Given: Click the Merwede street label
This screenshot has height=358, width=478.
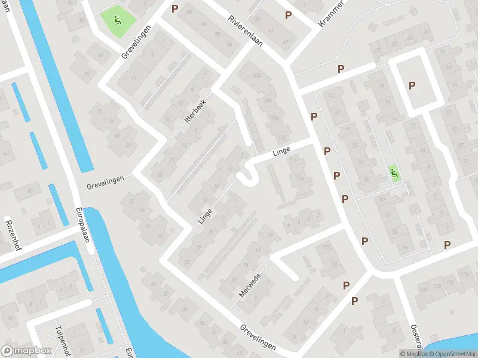Looking at the screenshot, I should point(250,286).
